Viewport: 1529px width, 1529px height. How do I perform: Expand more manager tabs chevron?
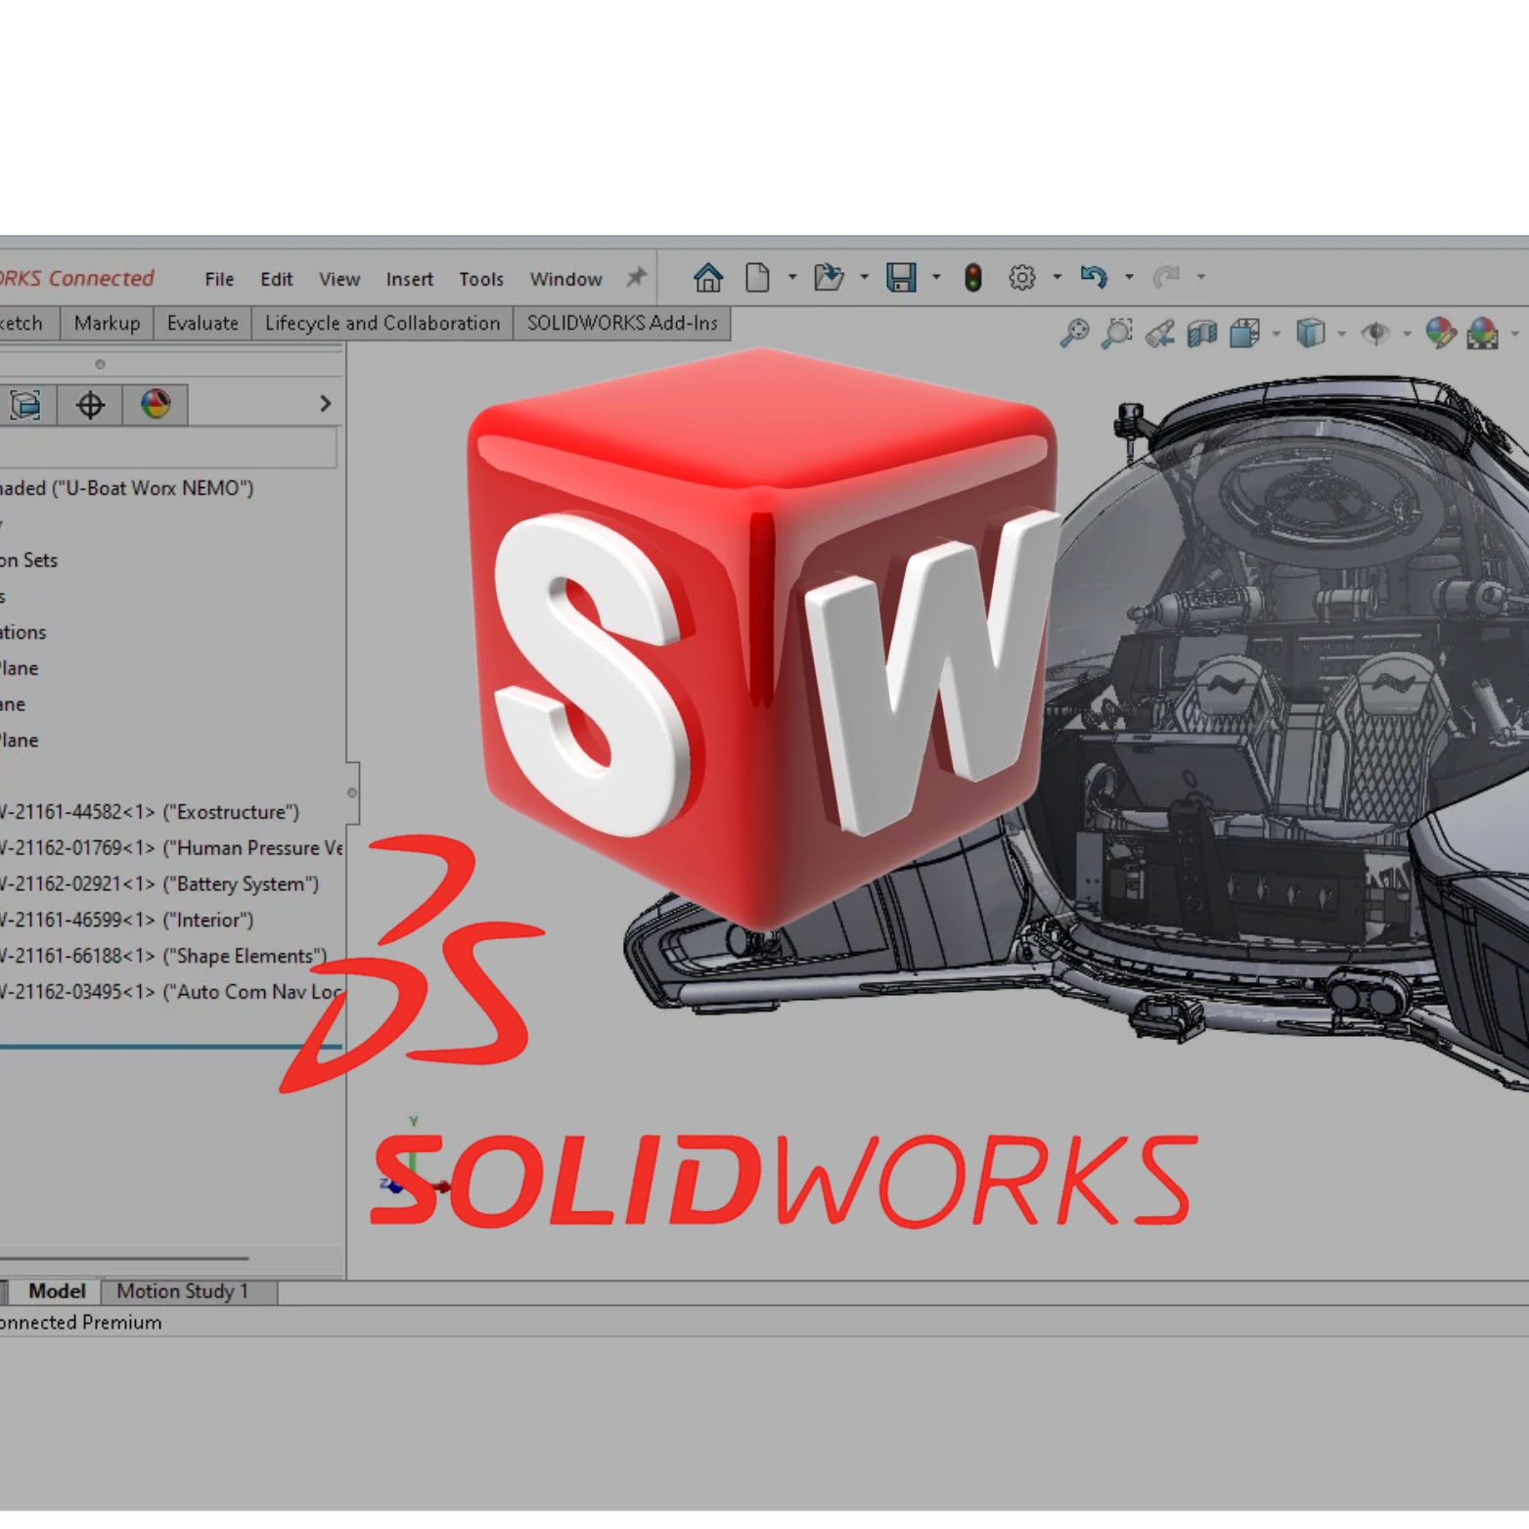(x=326, y=404)
